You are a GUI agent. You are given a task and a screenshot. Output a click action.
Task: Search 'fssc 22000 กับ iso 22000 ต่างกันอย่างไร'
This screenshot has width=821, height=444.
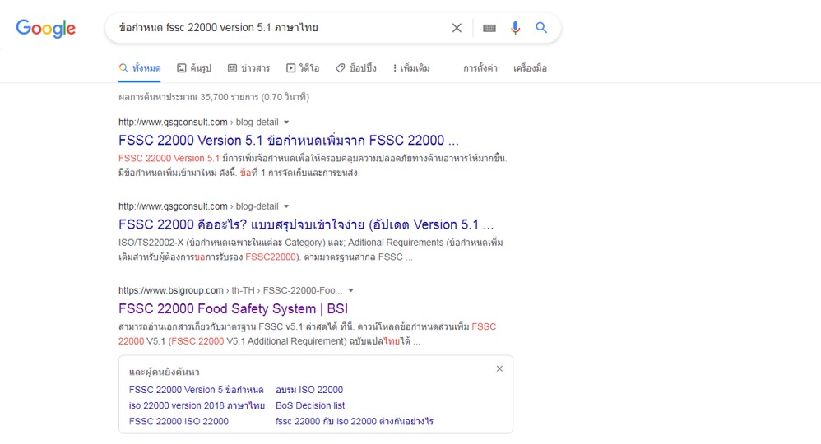tap(355, 421)
